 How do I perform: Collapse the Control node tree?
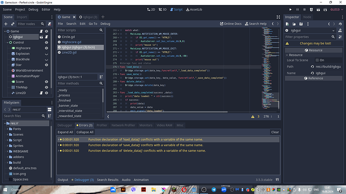pyautogui.click(x=8, y=42)
